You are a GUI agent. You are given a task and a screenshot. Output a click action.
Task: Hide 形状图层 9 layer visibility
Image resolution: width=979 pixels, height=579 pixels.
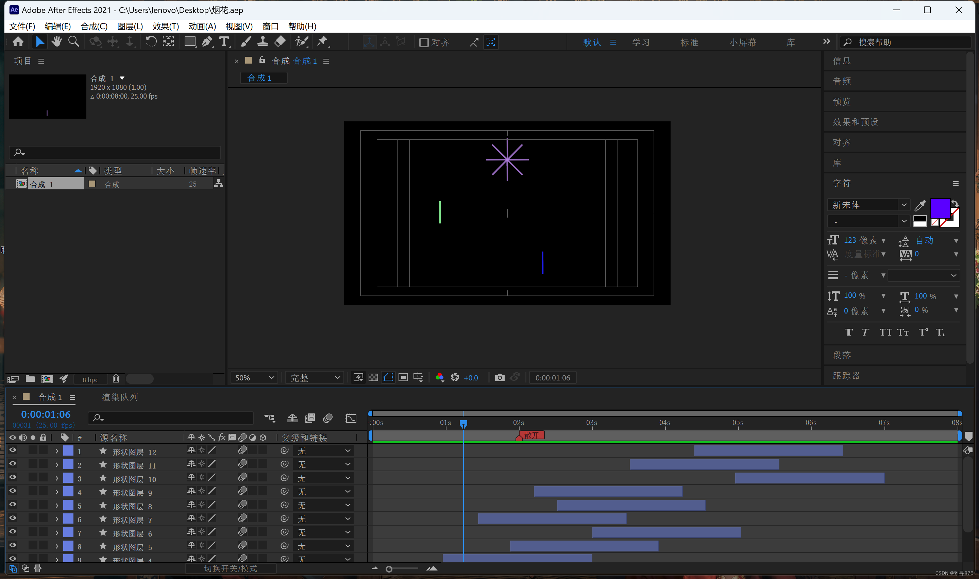click(x=13, y=491)
